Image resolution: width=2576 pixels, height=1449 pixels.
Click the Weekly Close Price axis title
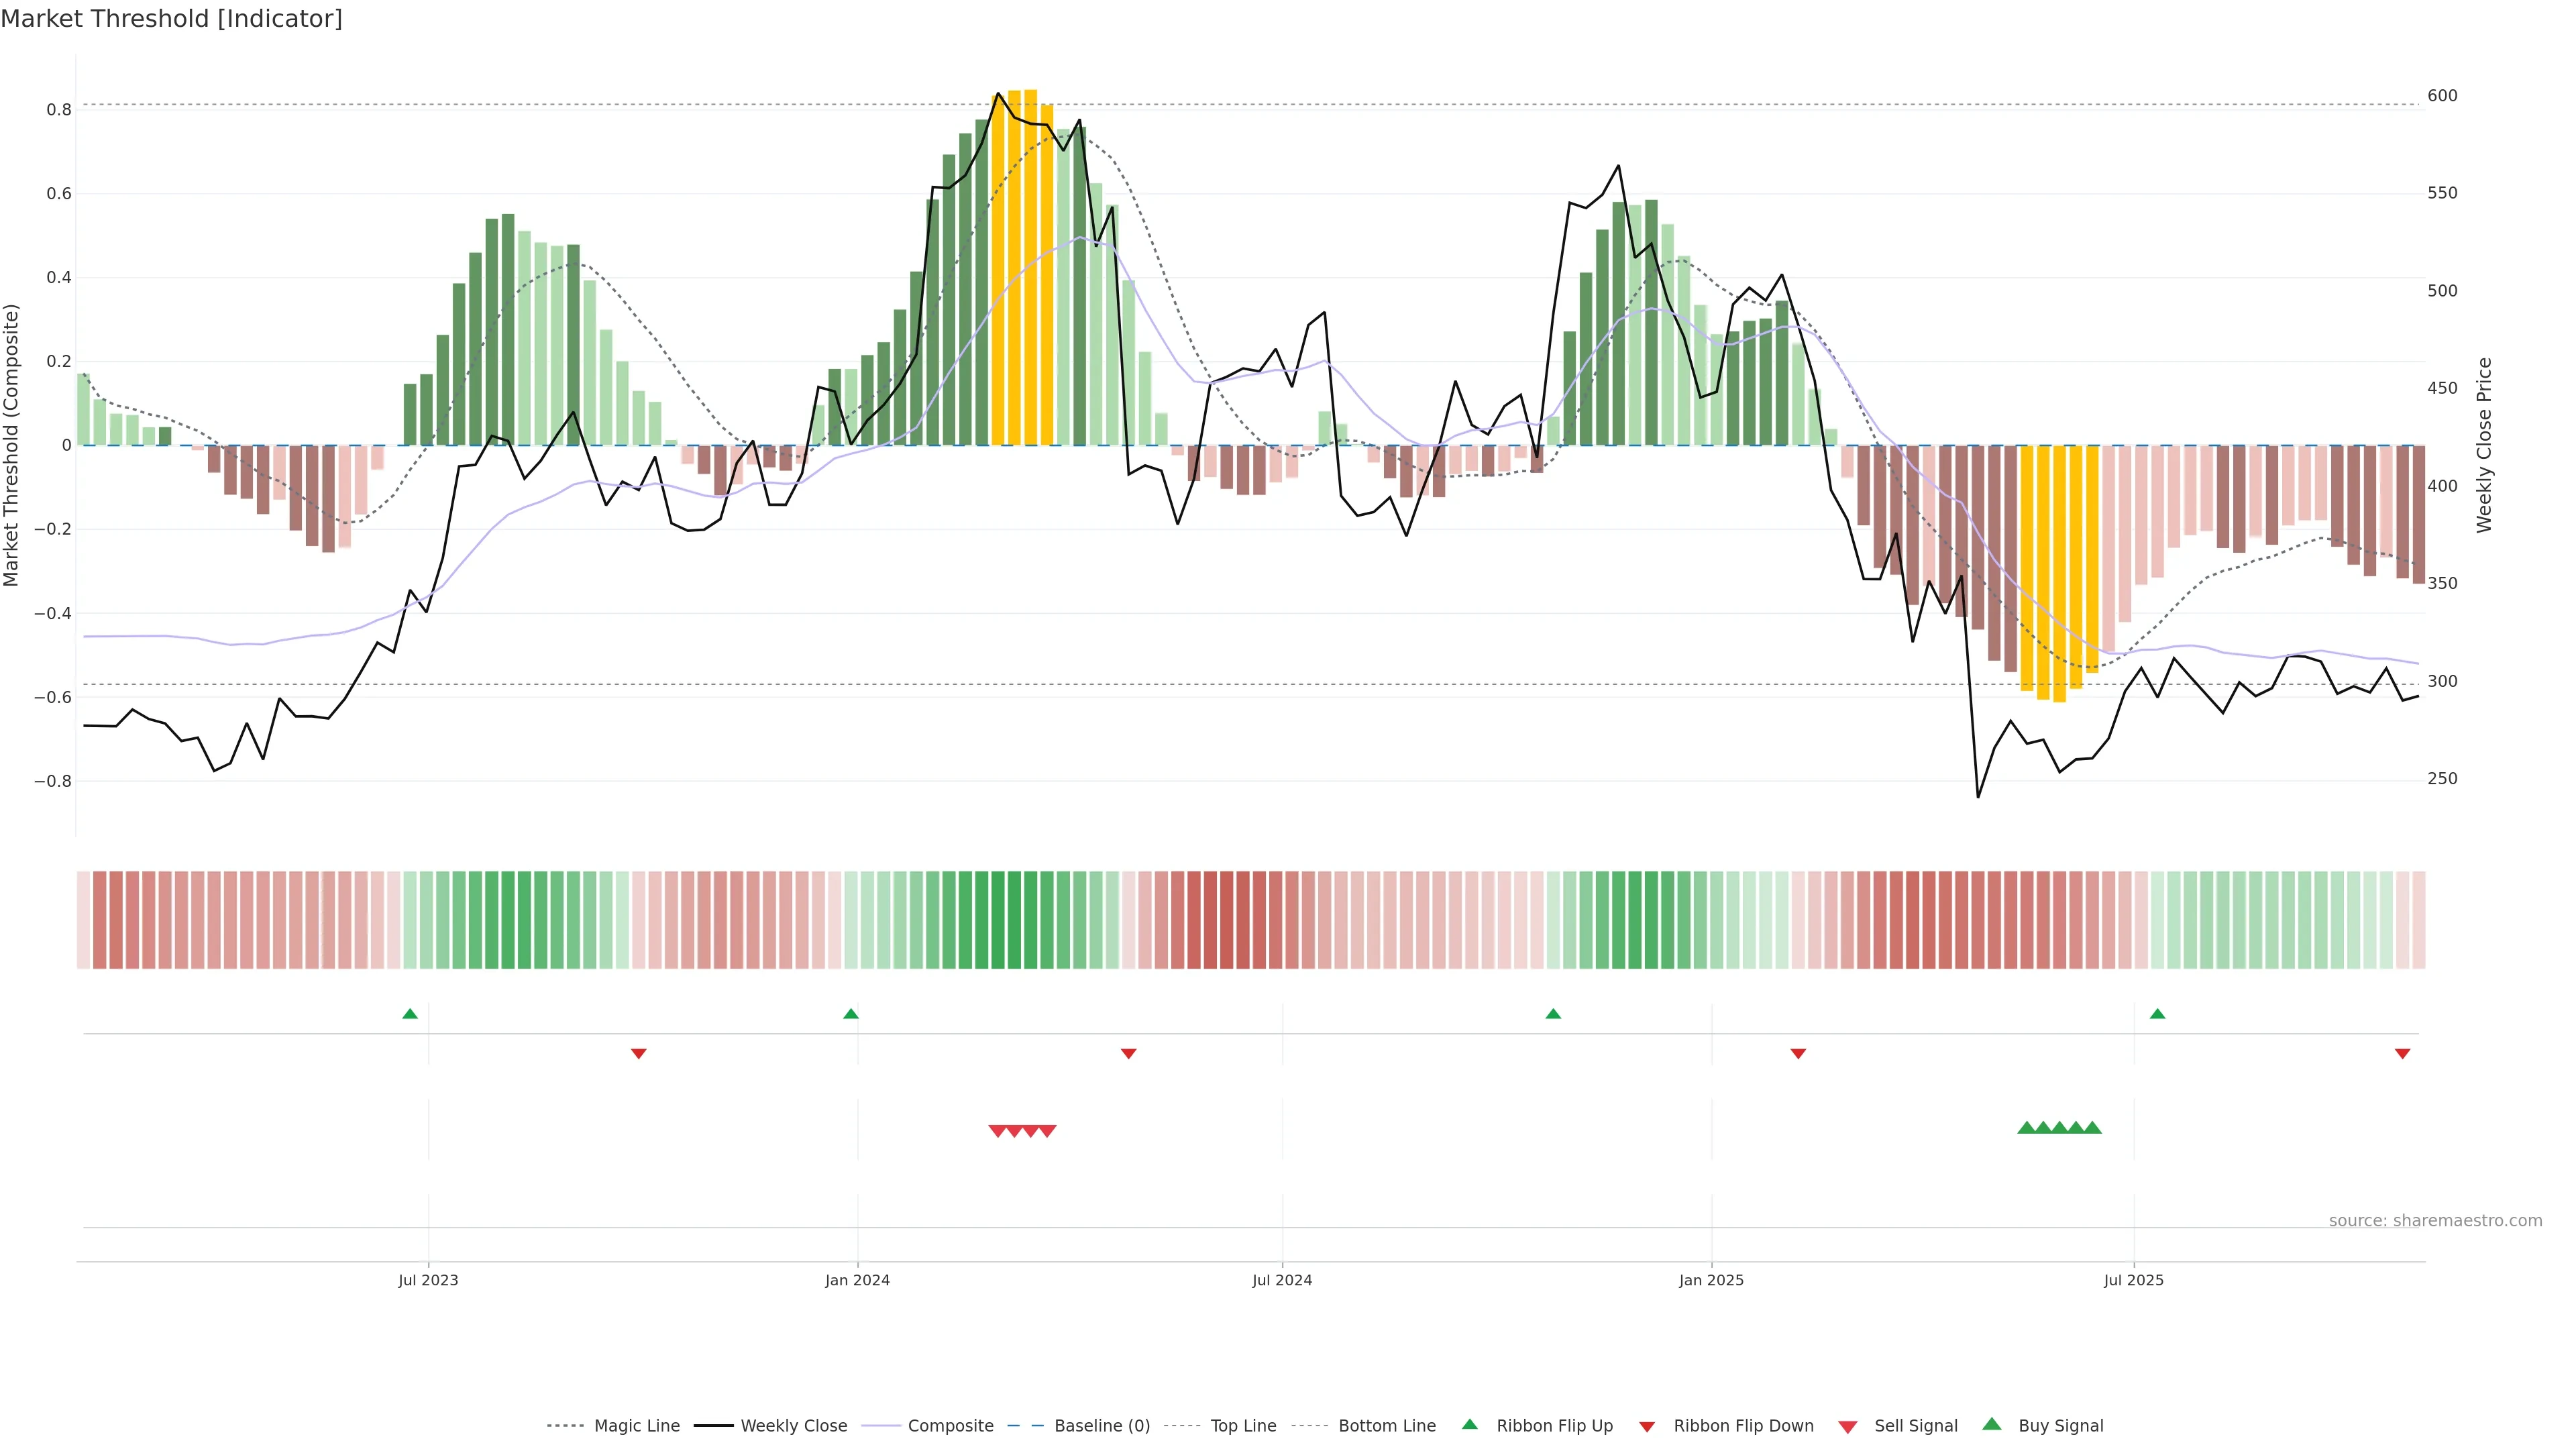click(x=2484, y=445)
